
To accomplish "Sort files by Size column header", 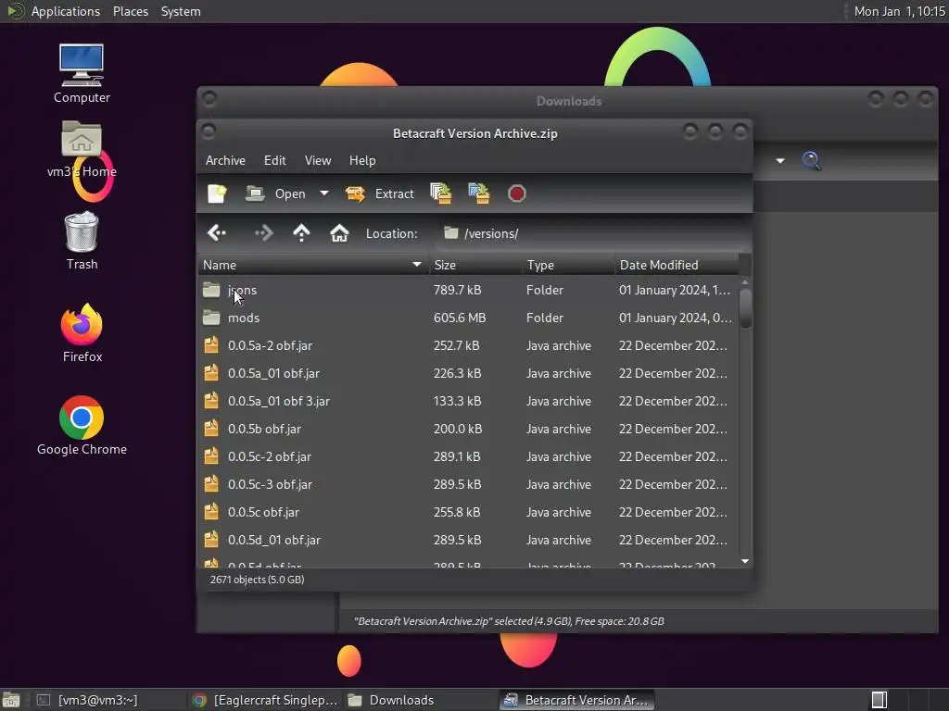I will [475, 265].
